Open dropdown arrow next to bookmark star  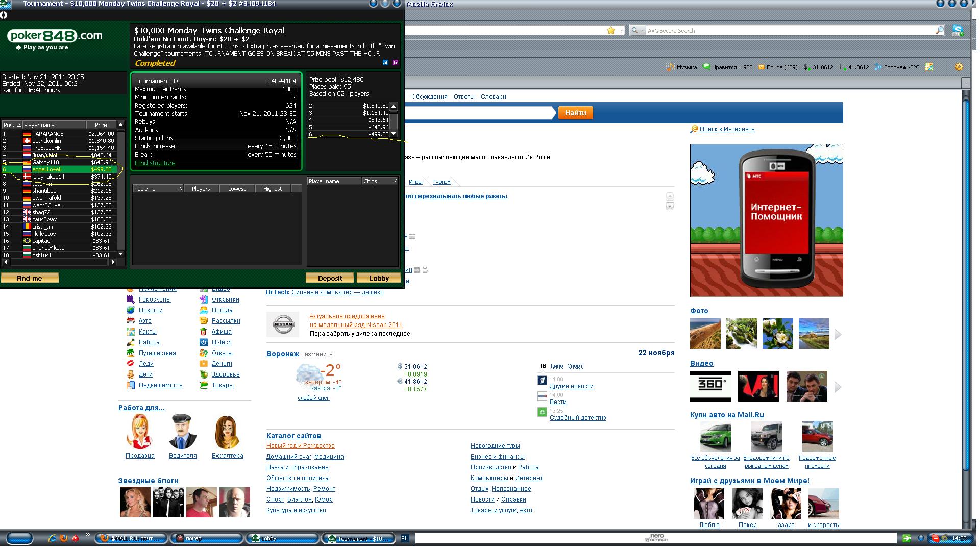tap(621, 31)
